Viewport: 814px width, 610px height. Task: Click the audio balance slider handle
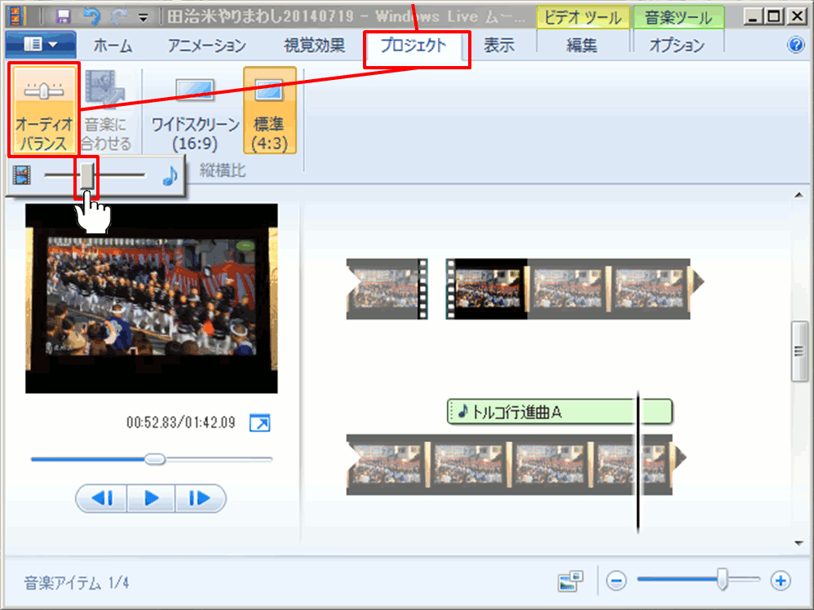pos(86,175)
